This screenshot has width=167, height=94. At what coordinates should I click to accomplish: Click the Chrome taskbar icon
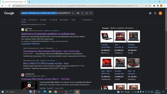point(56,92)
